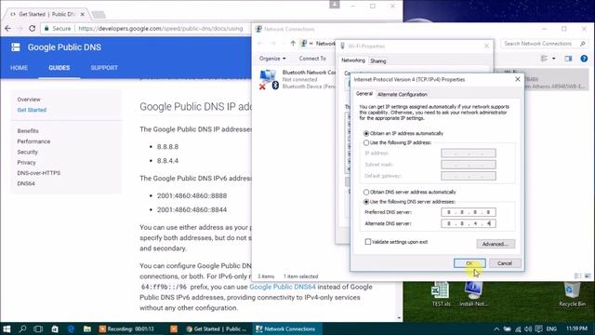Select the Install-Not desktop shortcut icon
The height and width of the screenshot is (335, 595).
(473, 294)
